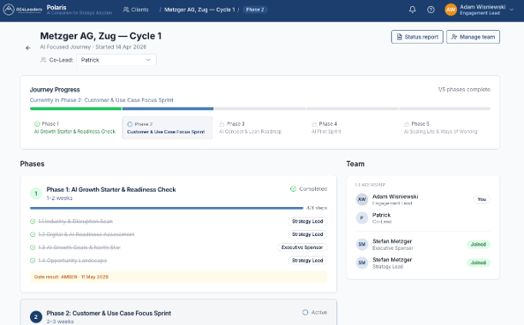Screen dimensions: 524x325
Task: Click the numbered 2 phase badge
Action: [x=36, y=317]
